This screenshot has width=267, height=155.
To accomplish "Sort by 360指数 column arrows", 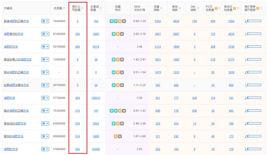I will point(198,8).
